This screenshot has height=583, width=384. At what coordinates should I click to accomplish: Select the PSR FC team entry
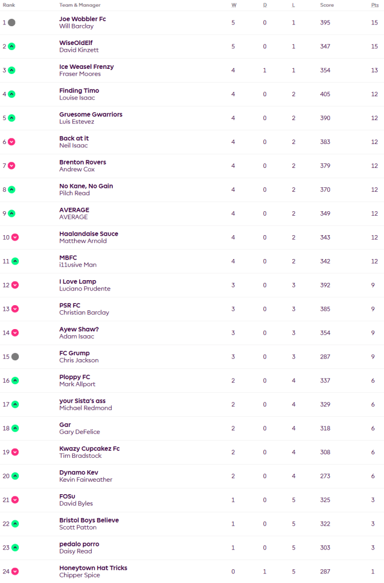[x=70, y=306]
